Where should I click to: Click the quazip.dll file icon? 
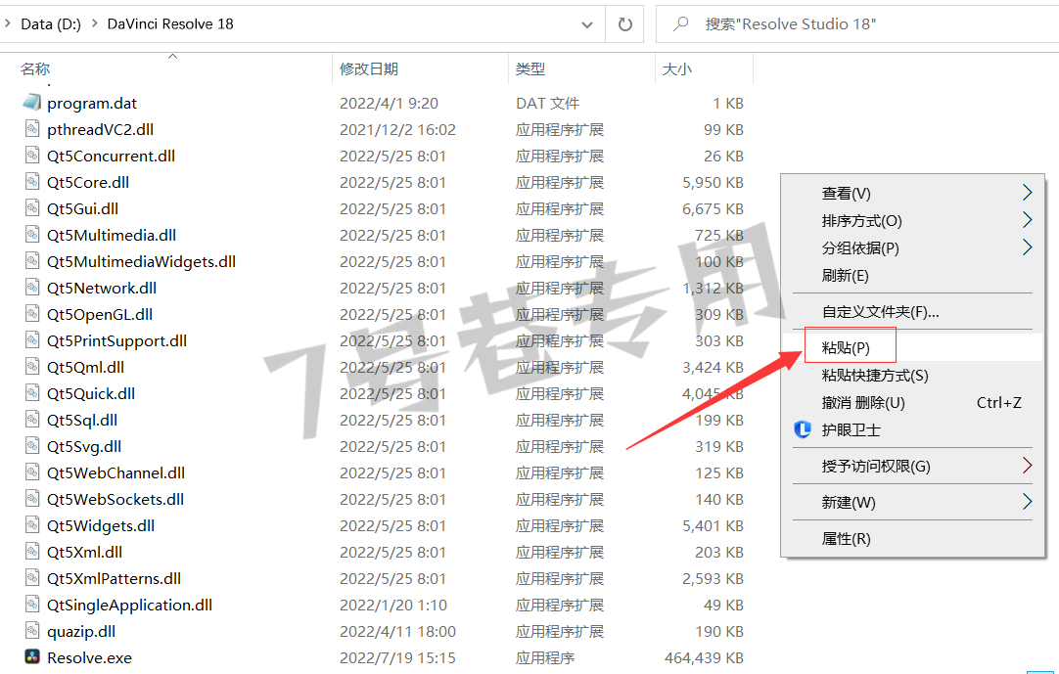coord(32,631)
